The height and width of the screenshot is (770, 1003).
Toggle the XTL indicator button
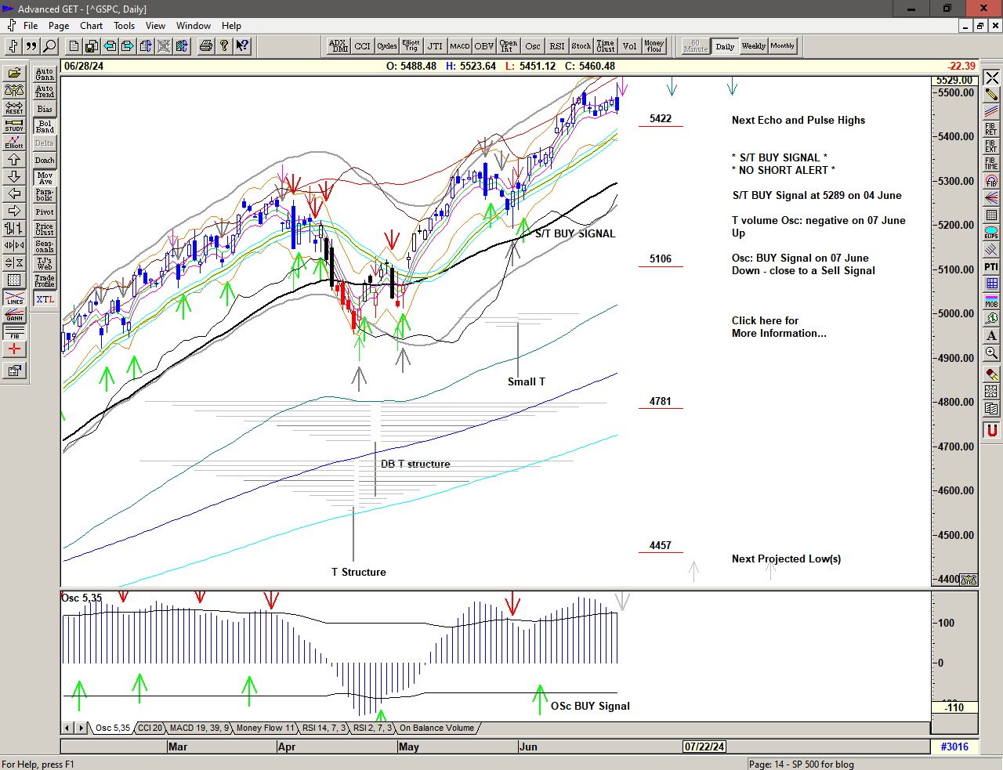pyautogui.click(x=45, y=299)
